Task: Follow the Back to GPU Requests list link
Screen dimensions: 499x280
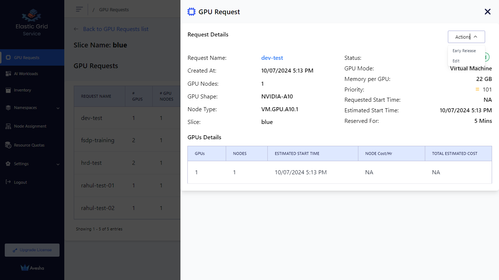Action: [x=115, y=29]
